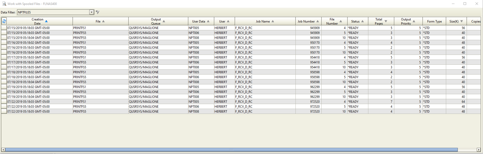Sort by Job Number column header
This screenshot has width=483, height=154.
coord(308,21)
